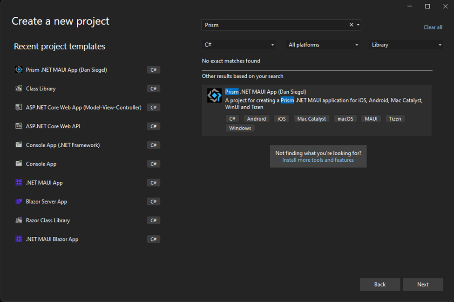Click the iOS tag on result
Viewport: 454px width, 302px height.
click(281, 118)
